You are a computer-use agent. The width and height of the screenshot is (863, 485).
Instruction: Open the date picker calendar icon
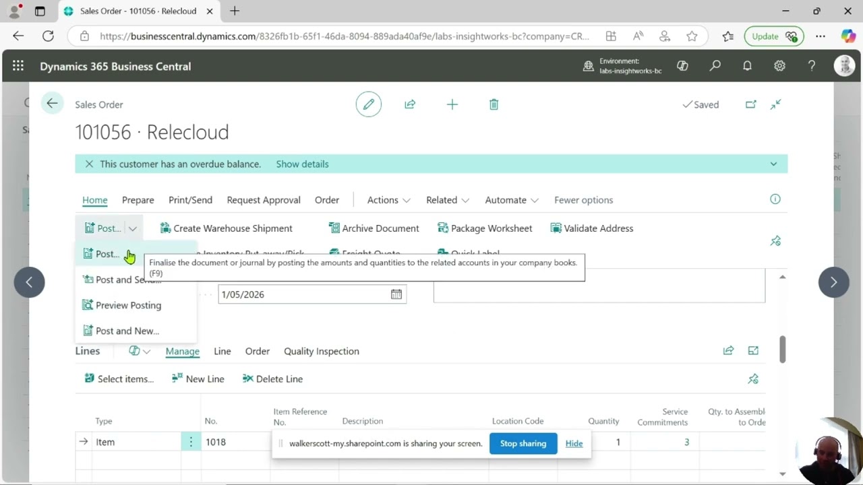[396, 294]
